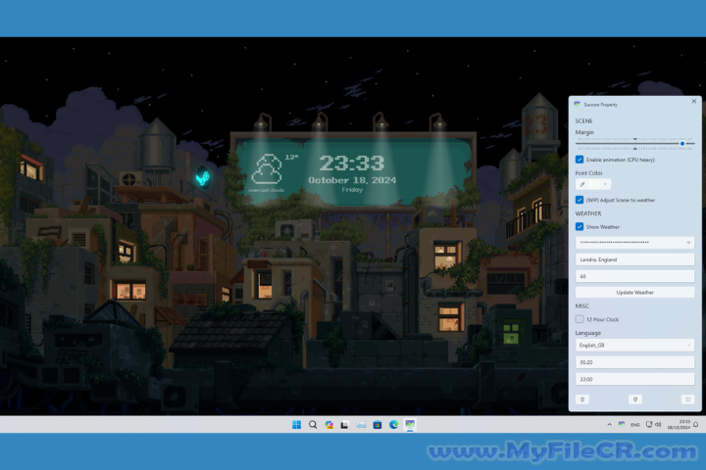The width and height of the screenshot is (706, 470).
Task: Launch Microsoft Store from the taskbar
Action: click(378, 425)
